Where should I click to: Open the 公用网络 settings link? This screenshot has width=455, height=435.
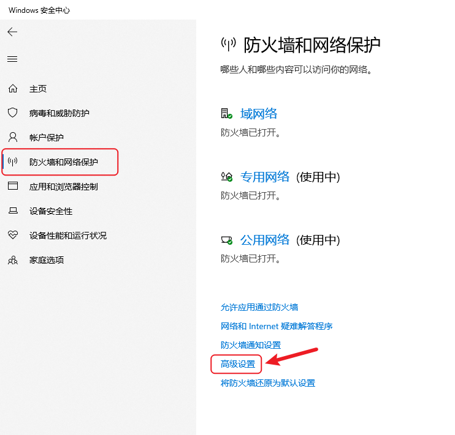[265, 240]
